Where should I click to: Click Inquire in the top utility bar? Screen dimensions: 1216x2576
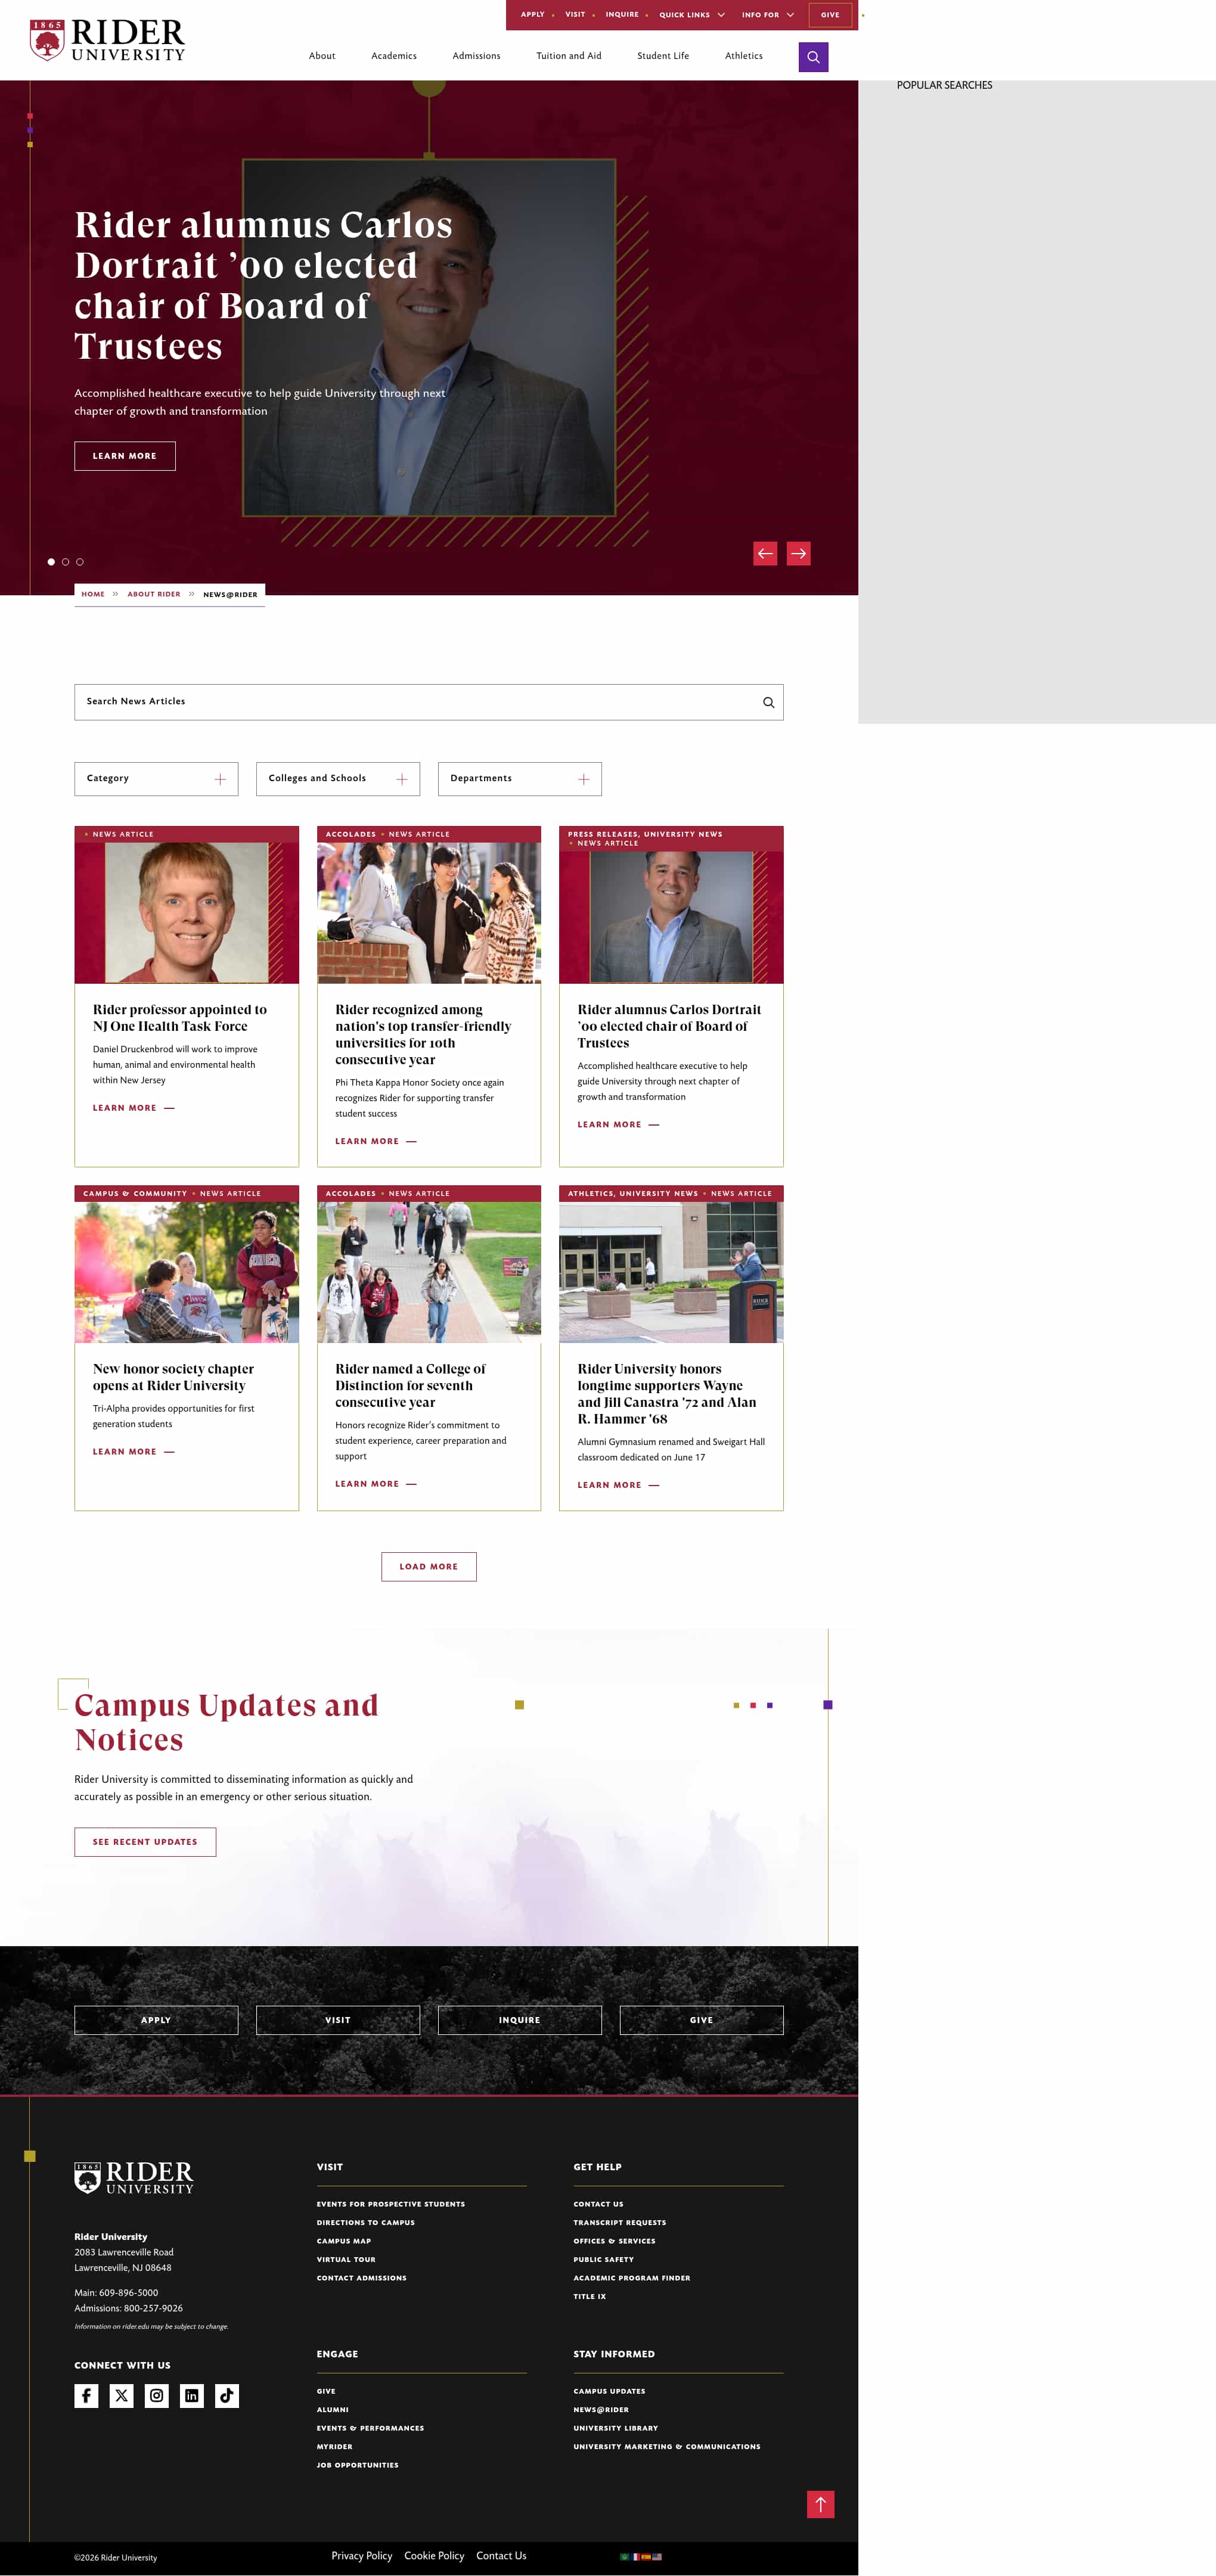(x=622, y=15)
